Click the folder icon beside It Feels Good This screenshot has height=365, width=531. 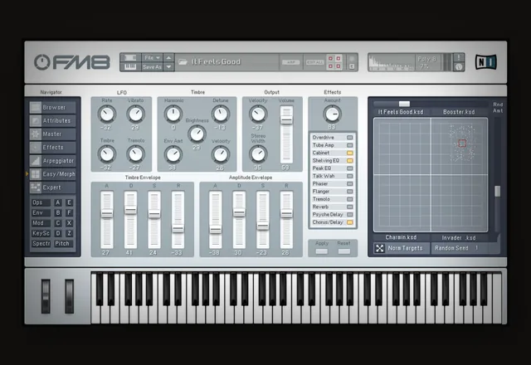tap(183, 62)
